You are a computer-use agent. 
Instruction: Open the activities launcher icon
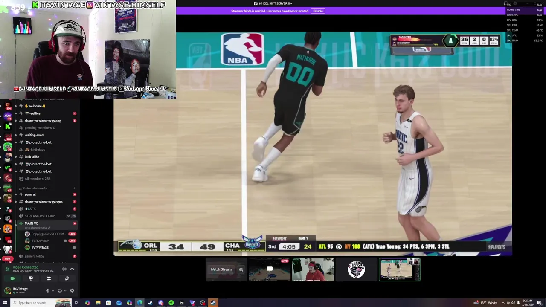(x=49, y=278)
